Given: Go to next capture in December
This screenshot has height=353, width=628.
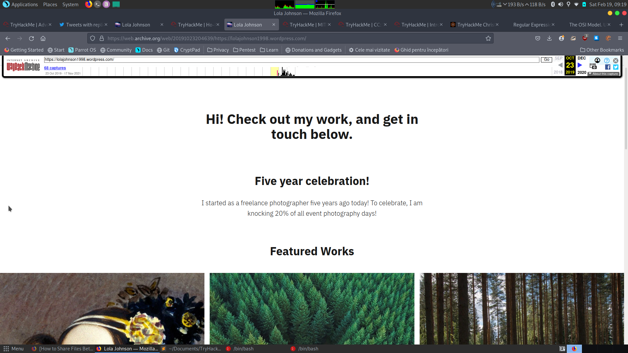Looking at the screenshot, I should point(580,65).
